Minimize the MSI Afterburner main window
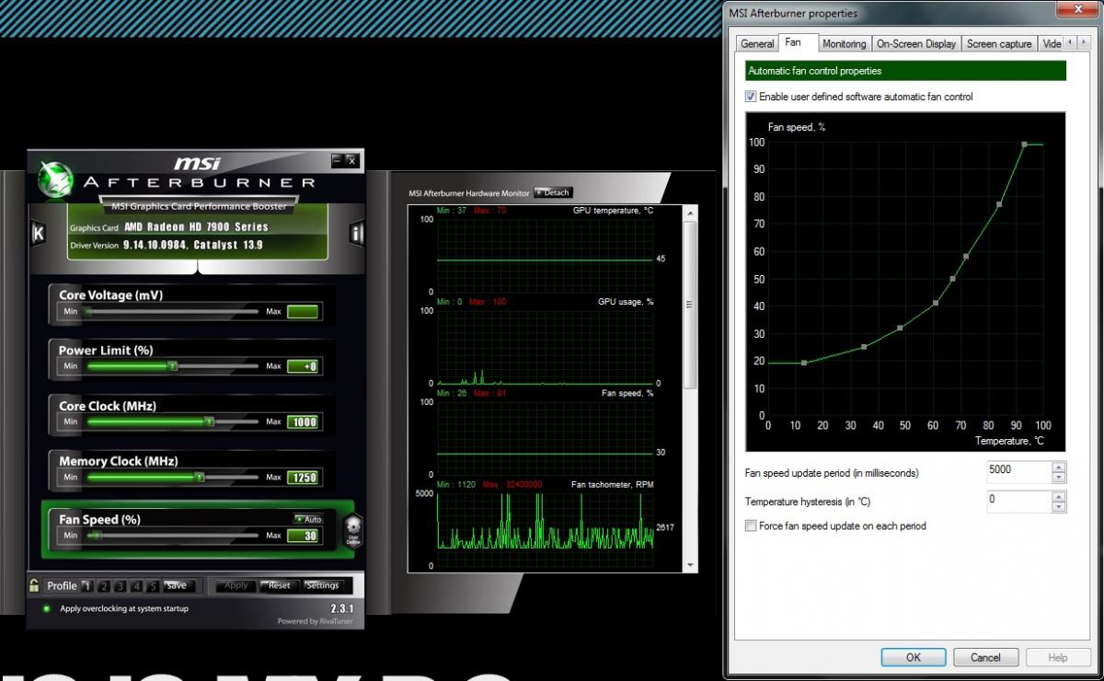 (x=338, y=160)
